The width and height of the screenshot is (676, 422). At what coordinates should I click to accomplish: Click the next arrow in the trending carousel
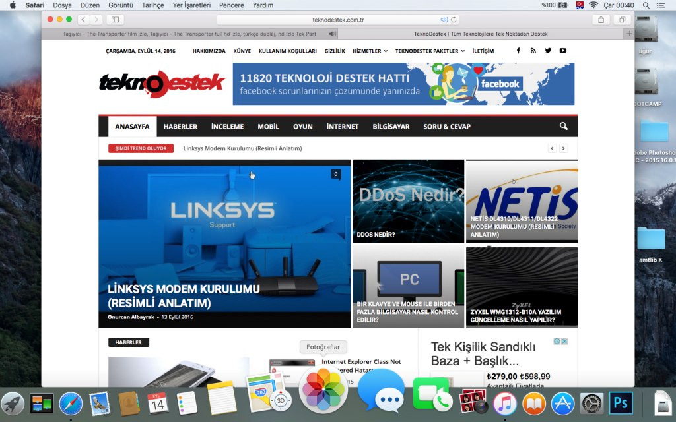click(563, 148)
